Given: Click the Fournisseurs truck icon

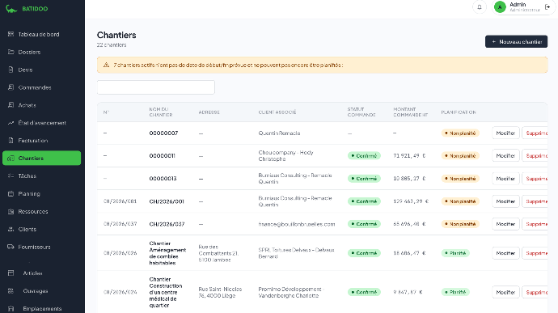Looking at the screenshot, I should [11, 247].
